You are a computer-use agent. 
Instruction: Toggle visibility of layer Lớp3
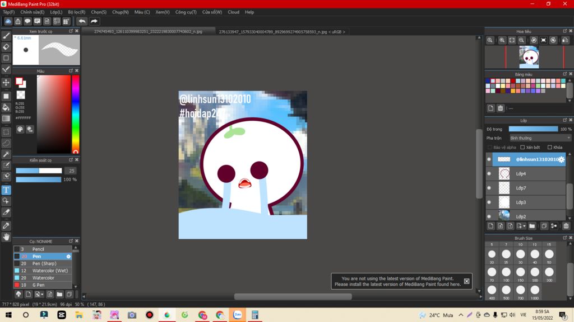click(489, 202)
